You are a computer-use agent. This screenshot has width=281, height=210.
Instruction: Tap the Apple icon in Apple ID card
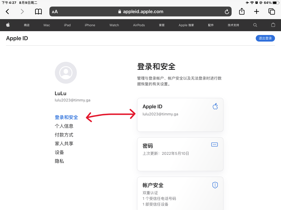[x=215, y=106]
